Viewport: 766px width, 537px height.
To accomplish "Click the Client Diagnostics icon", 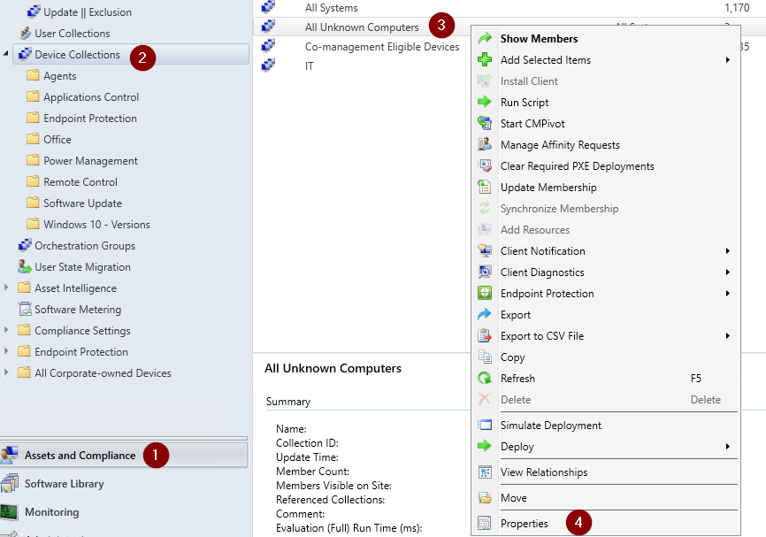I will pyautogui.click(x=484, y=272).
